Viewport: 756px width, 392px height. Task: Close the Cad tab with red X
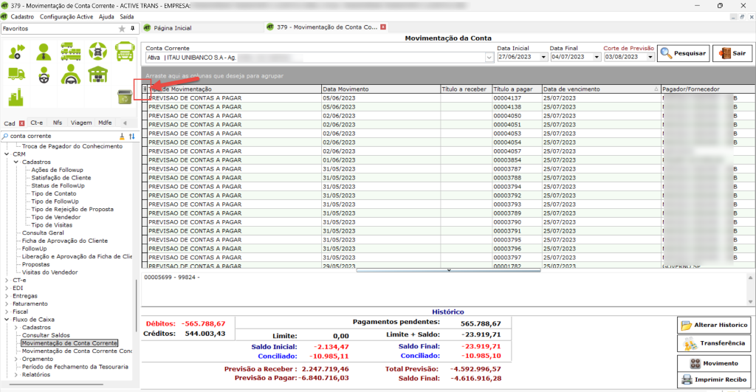[x=21, y=123]
